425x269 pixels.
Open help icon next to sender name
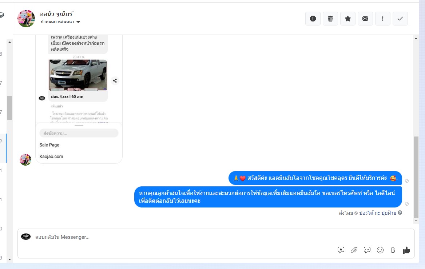tap(400, 213)
